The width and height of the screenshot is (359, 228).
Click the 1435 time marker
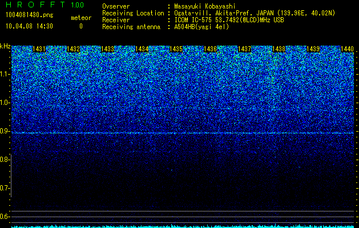coord(176,49)
